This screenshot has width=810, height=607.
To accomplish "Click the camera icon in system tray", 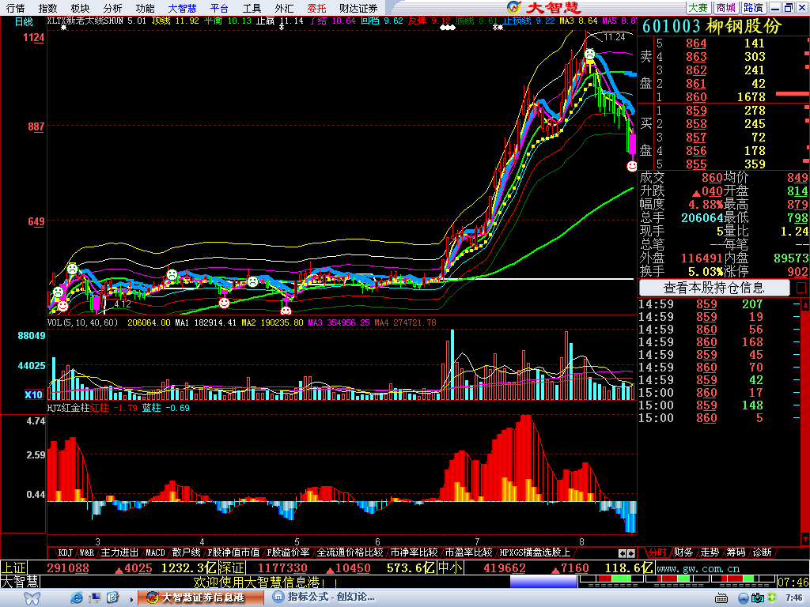I will point(758,598).
